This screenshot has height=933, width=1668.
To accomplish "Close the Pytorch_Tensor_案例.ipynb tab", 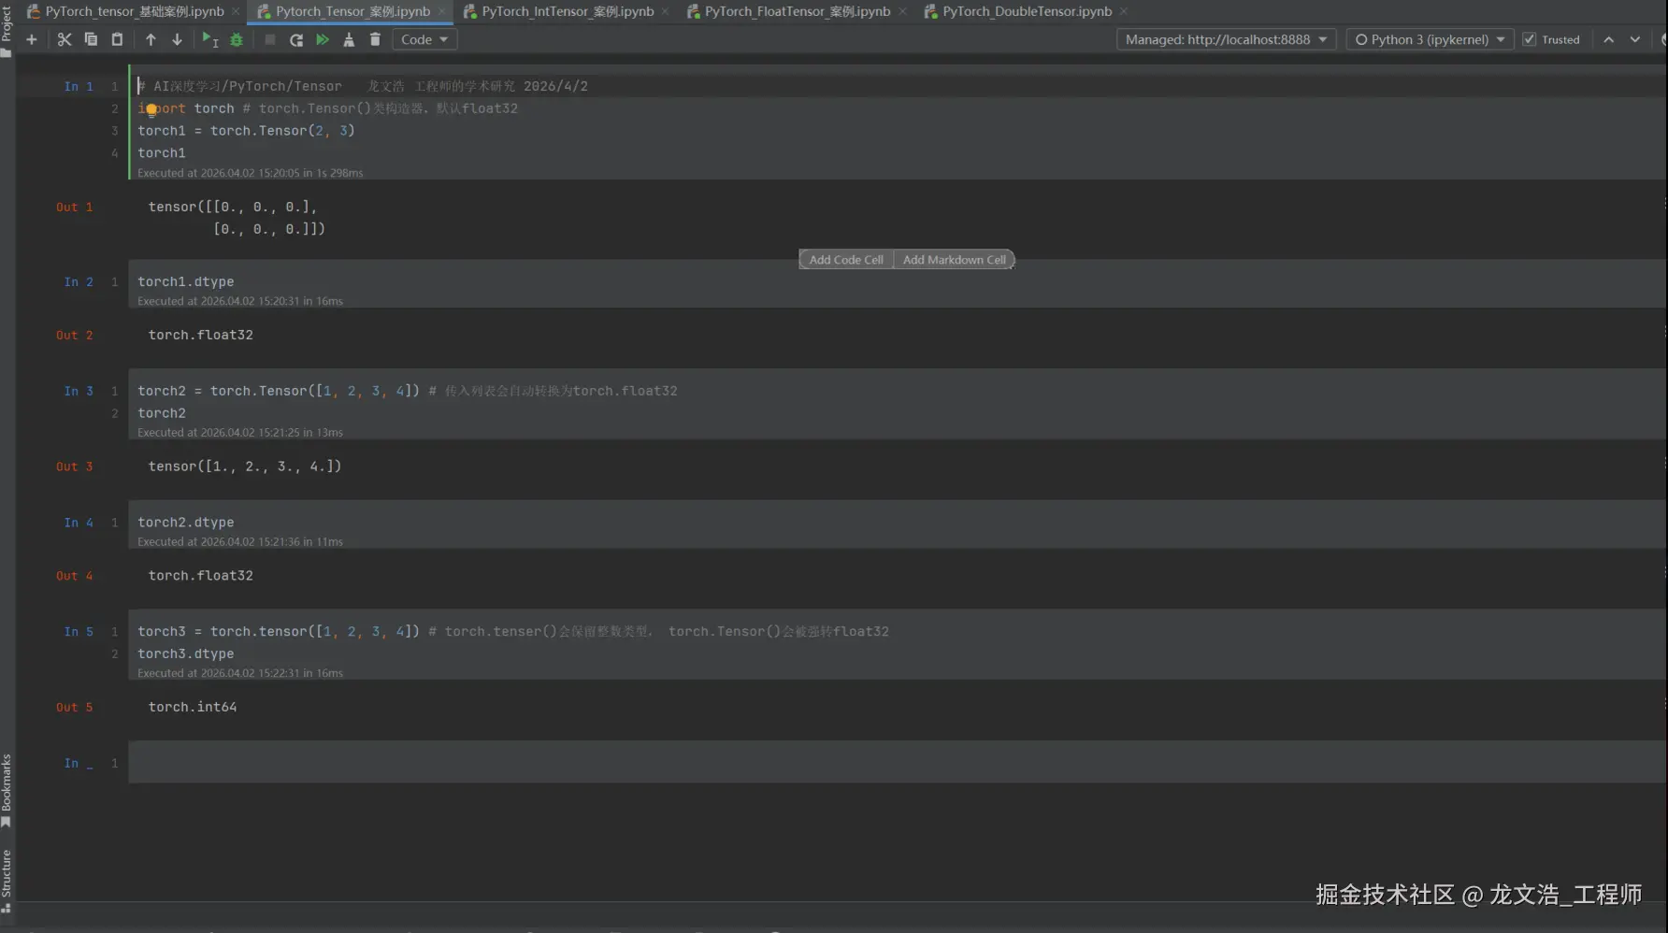I will point(442,11).
